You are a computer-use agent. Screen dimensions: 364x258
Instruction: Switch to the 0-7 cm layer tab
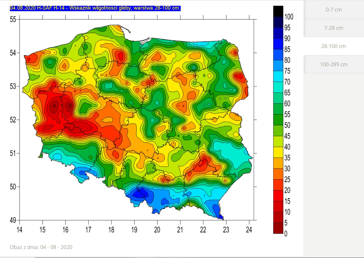pos(334,10)
